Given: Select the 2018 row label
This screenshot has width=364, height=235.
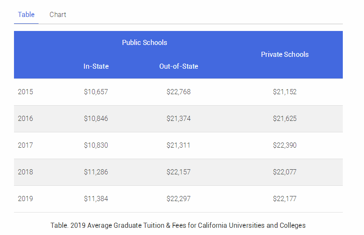Looking at the screenshot, I should (x=25, y=172).
